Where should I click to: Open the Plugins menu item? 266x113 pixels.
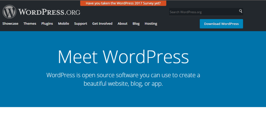47,24
